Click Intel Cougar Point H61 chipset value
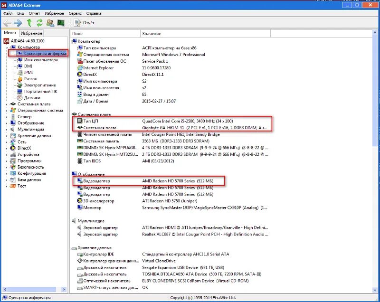The height and width of the screenshot is (302, 380). [181, 134]
